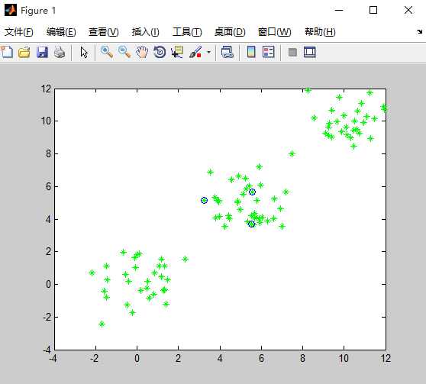Open the 帮助(H) menu
Viewport: 426px width, 384px height.
tap(320, 32)
